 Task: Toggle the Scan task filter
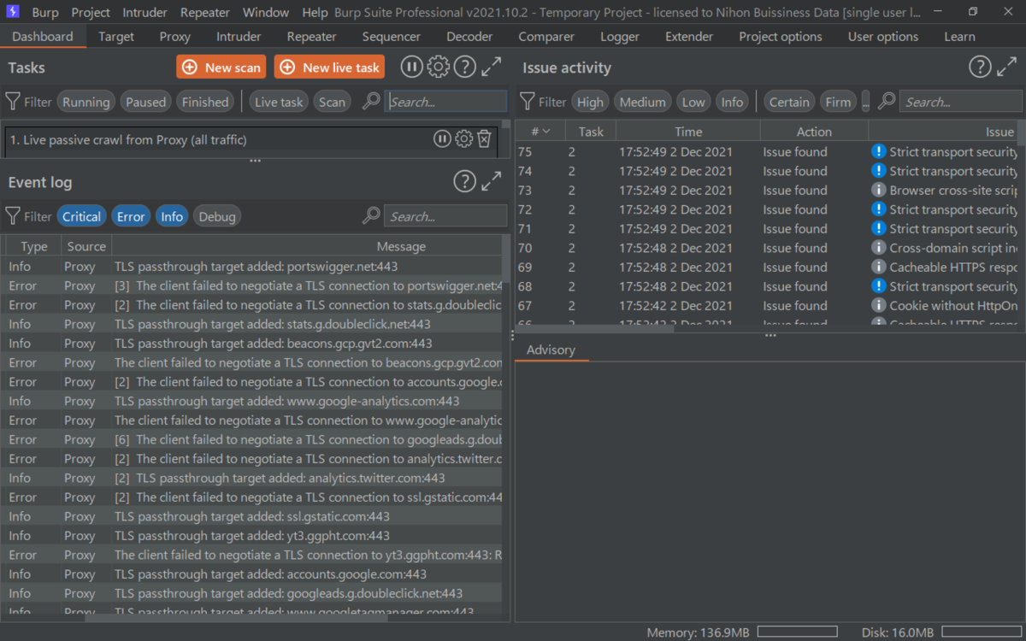click(x=332, y=102)
